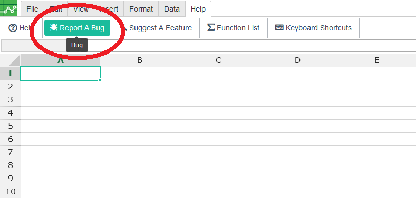
Task: Open the File menu tab
Action: [x=32, y=9]
